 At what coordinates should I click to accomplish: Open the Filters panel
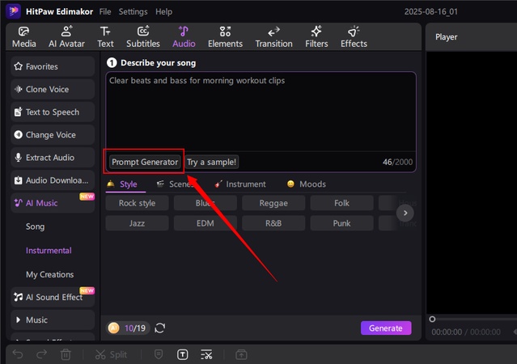(316, 37)
